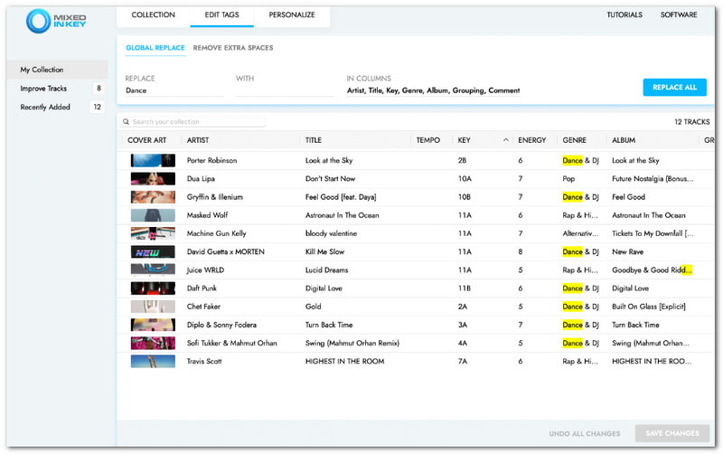The height and width of the screenshot is (454, 723).
Task: Click the 'bloody valentine' title
Action: (331, 233)
